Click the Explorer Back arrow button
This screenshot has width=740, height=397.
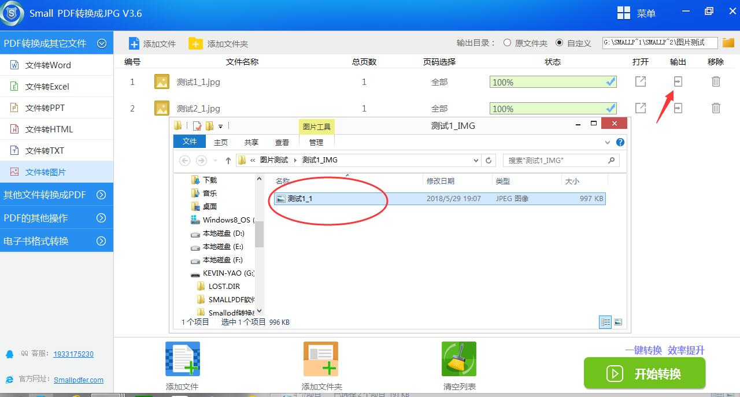click(x=185, y=161)
